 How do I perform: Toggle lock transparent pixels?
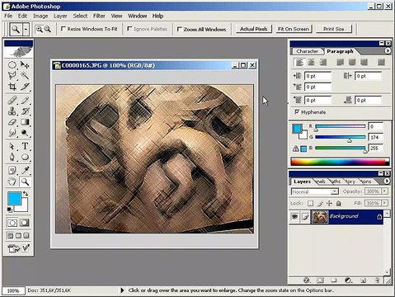[x=310, y=203]
